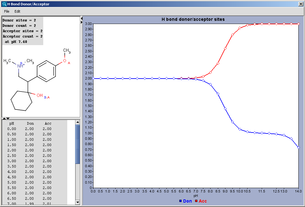Click the up arrow on the horizontal divider
This screenshot has width=305, height=207.
pyautogui.click(x=4, y=118)
